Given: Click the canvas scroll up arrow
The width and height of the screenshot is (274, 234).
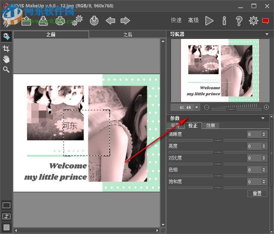Looking at the screenshot, I should pyautogui.click(x=163, y=41).
